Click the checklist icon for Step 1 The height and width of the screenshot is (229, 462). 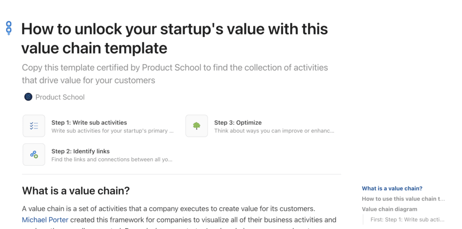34,126
